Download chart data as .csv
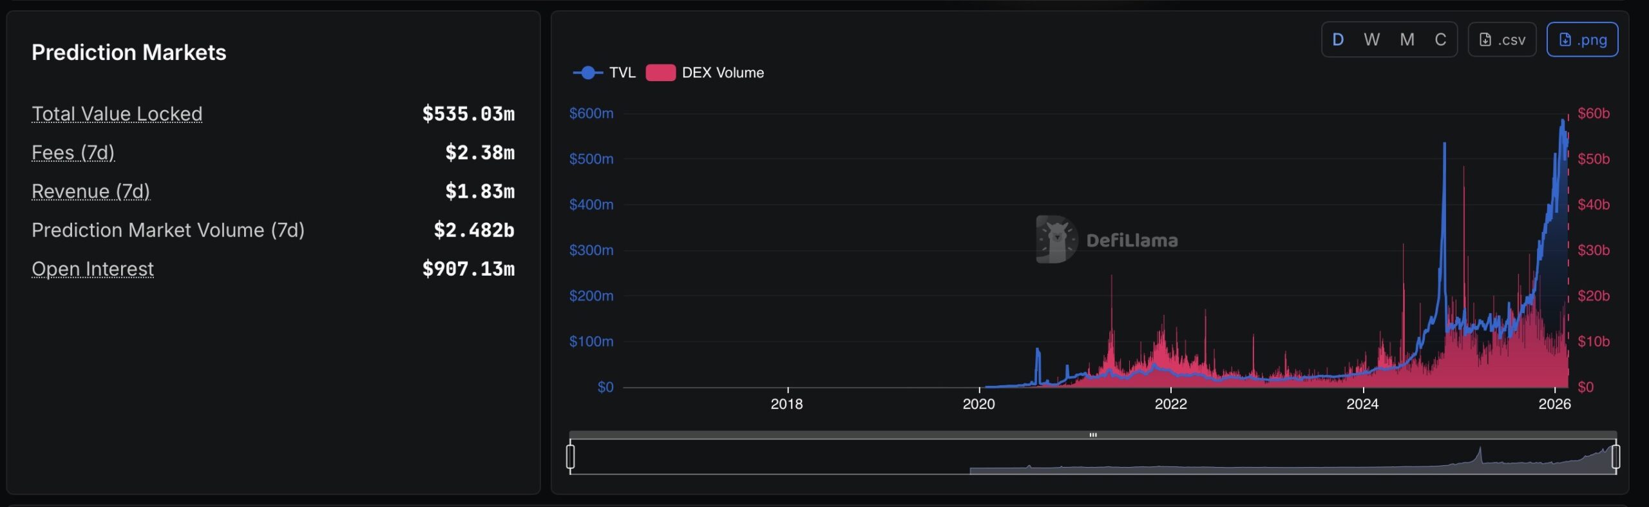This screenshot has height=507, width=1649. tap(1501, 40)
